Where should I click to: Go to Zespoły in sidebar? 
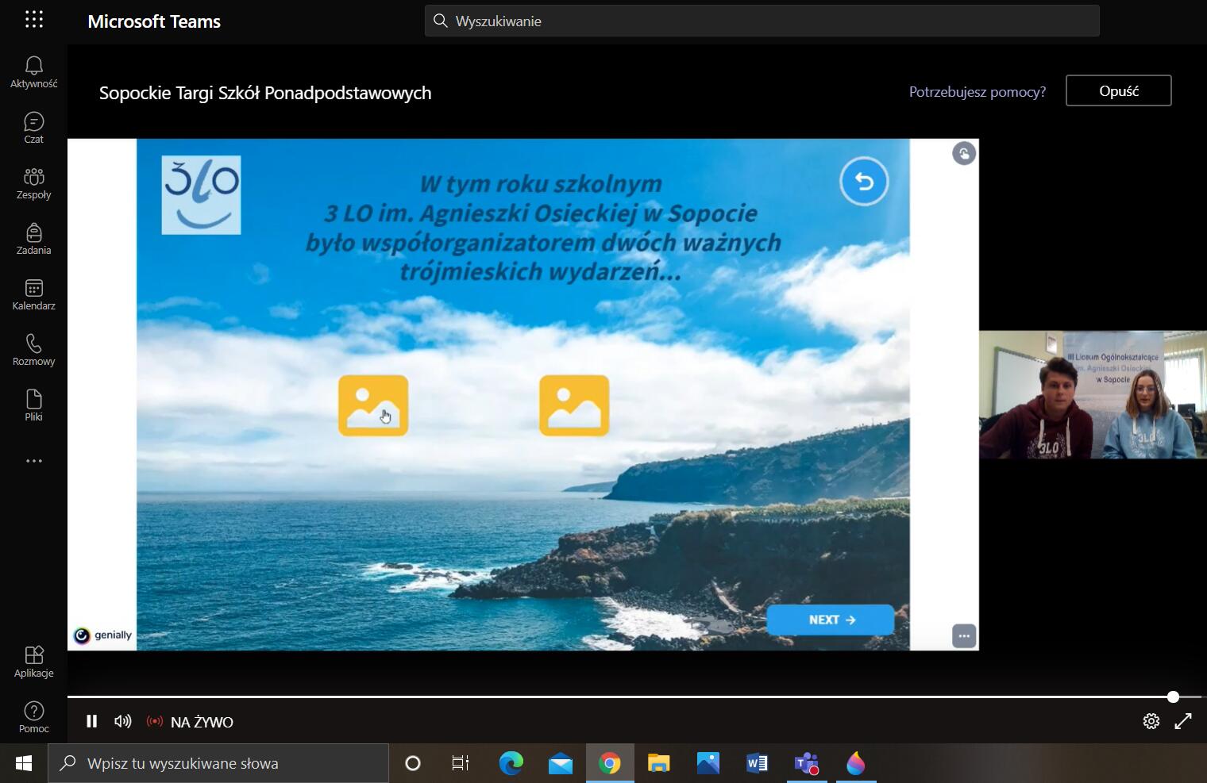coord(33,182)
